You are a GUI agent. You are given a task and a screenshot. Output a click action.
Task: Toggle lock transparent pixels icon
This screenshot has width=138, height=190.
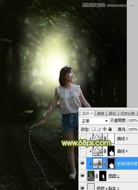[93, 129]
